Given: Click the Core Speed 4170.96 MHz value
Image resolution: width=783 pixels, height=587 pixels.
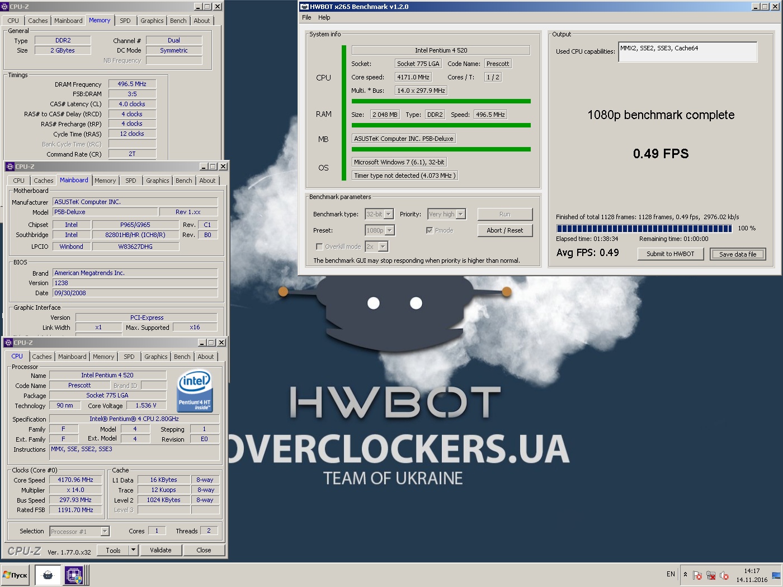Looking at the screenshot, I should tap(76, 480).
